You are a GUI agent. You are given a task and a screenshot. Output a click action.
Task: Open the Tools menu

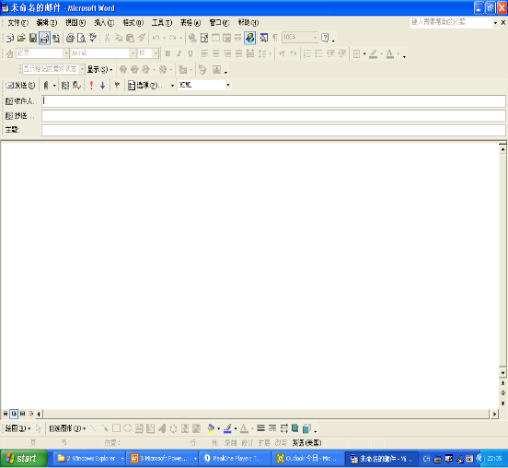162,22
